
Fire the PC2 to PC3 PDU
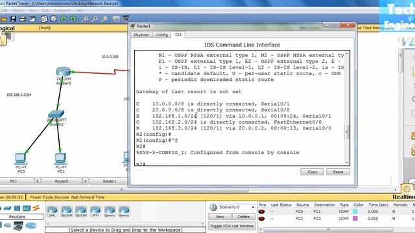pos(261,219)
